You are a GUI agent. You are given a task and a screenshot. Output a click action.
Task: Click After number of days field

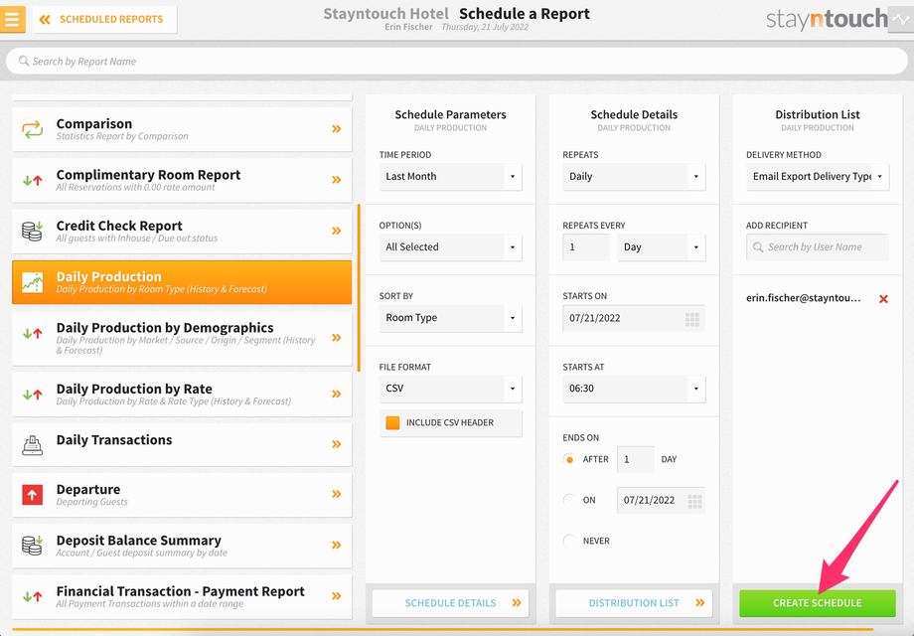[x=636, y=459]
